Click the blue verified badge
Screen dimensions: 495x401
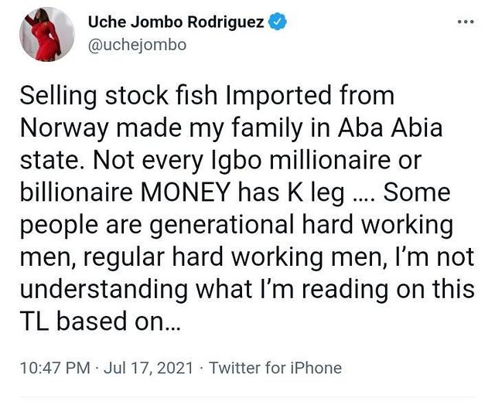pyautogui.click(x=278, y=23)
